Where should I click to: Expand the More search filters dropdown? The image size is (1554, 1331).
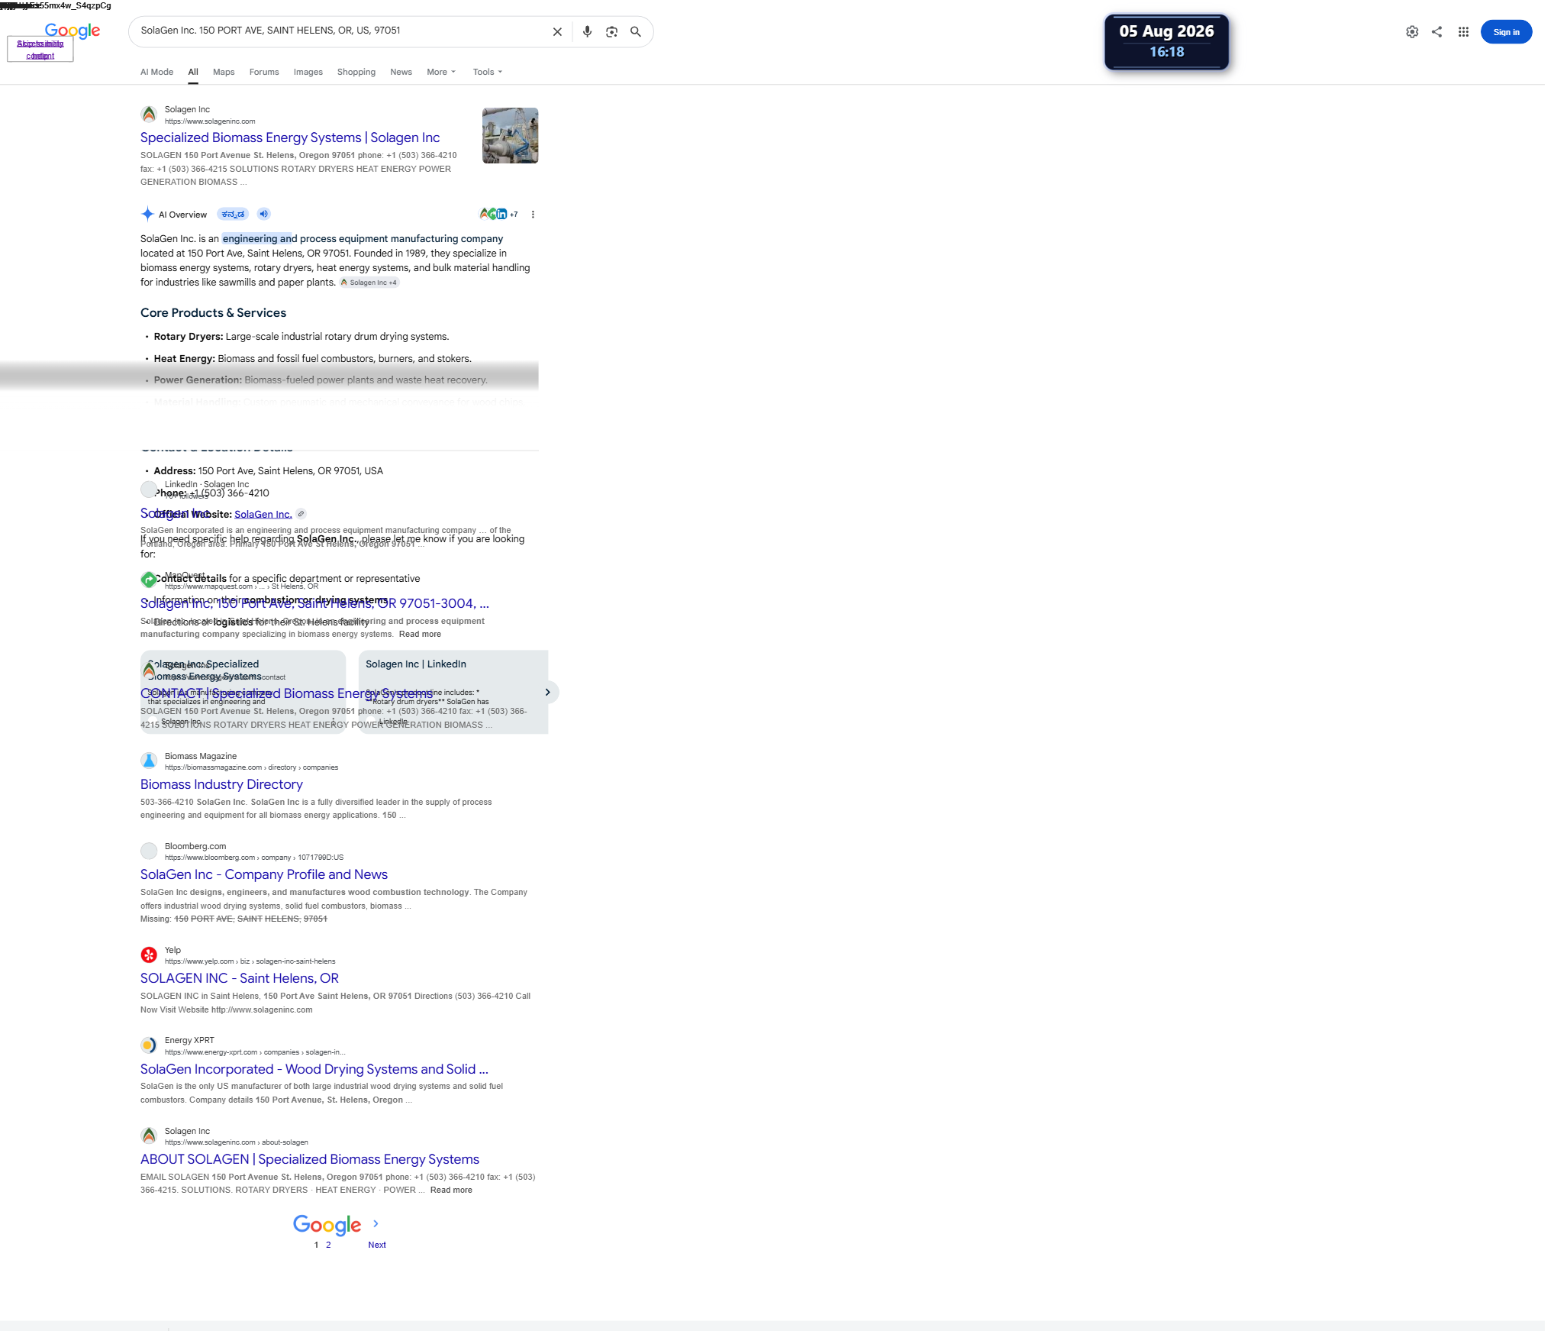(441, 72)
